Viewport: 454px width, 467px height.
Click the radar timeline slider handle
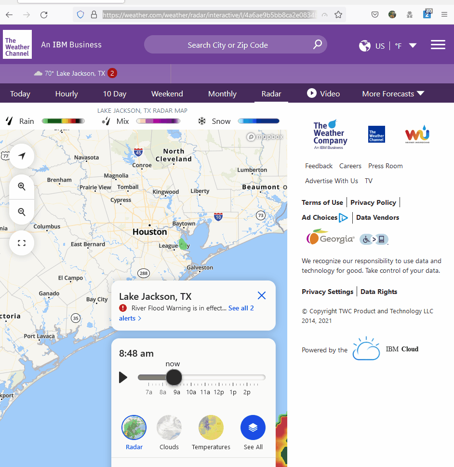coord(174,377)
